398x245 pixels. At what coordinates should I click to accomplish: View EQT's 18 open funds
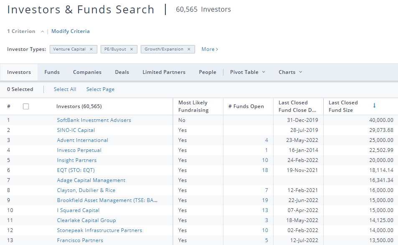point(266,170)
